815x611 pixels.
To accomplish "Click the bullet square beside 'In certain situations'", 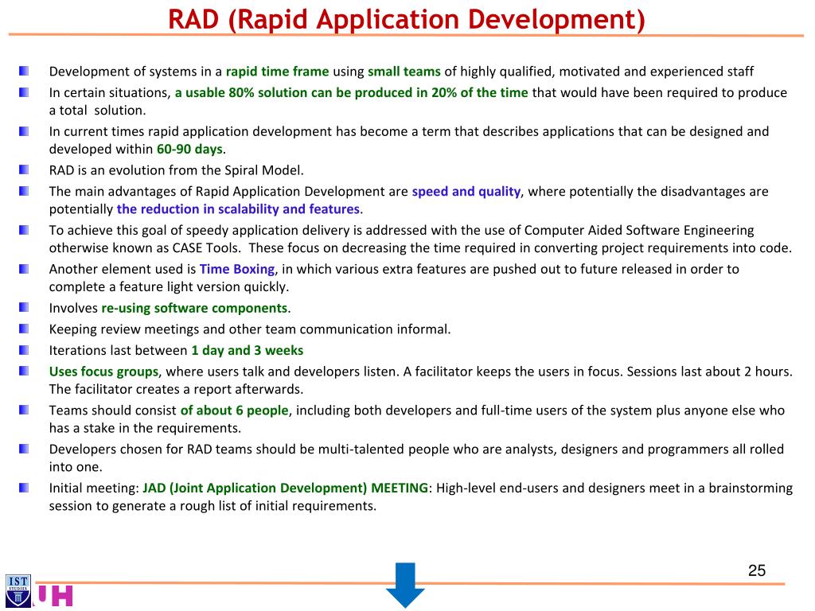I will click(24, 92).
